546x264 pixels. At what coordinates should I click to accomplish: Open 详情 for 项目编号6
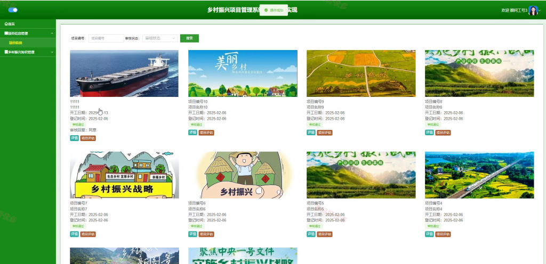pos(192,235)
